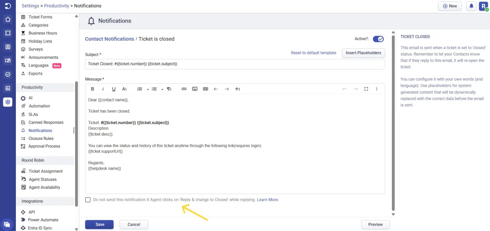Open Automation settings
Screen dimensions: 490x231
tap(39, 106)
